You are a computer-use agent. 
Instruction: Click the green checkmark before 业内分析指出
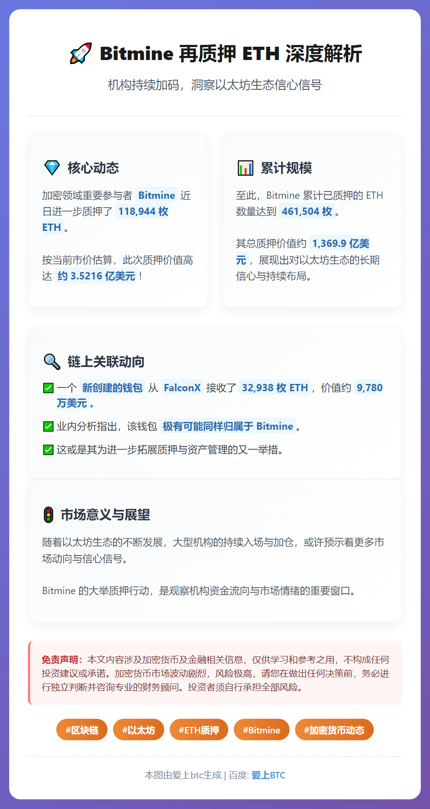tap(48, 426)
